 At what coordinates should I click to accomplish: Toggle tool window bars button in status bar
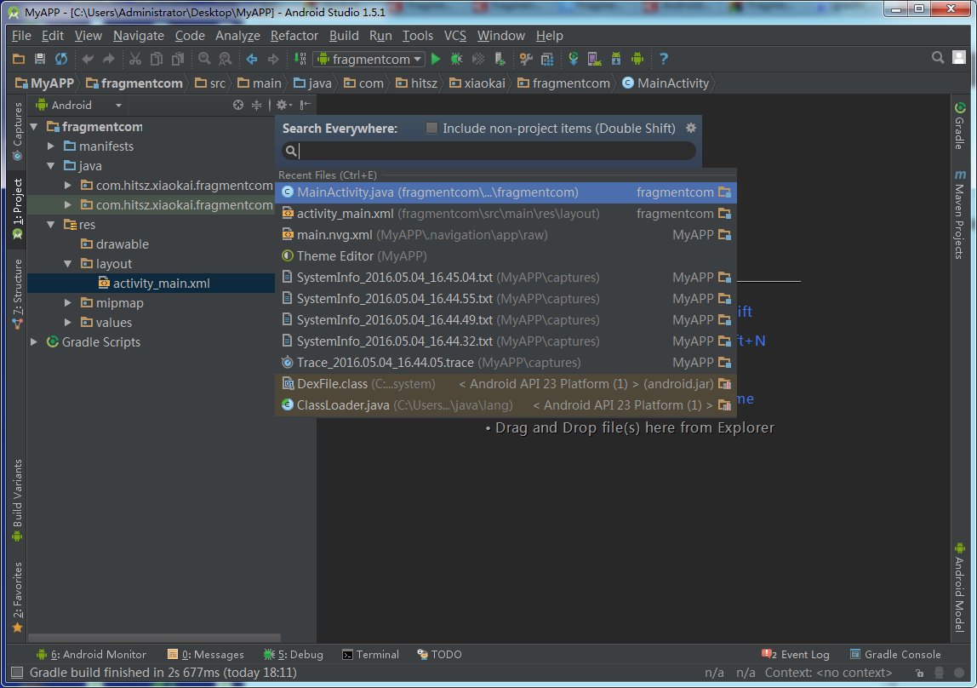pyautogui.click(x=16, y=673)
